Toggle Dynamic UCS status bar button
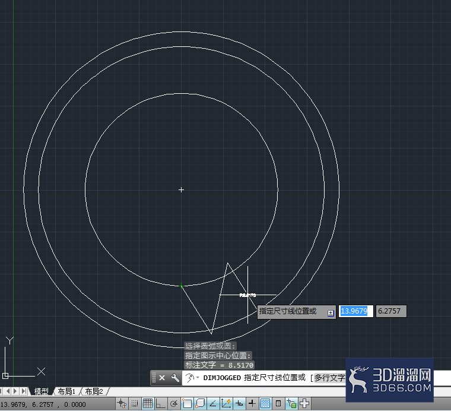Viewport: 451px width, 411px height. (x=226, y=403)
